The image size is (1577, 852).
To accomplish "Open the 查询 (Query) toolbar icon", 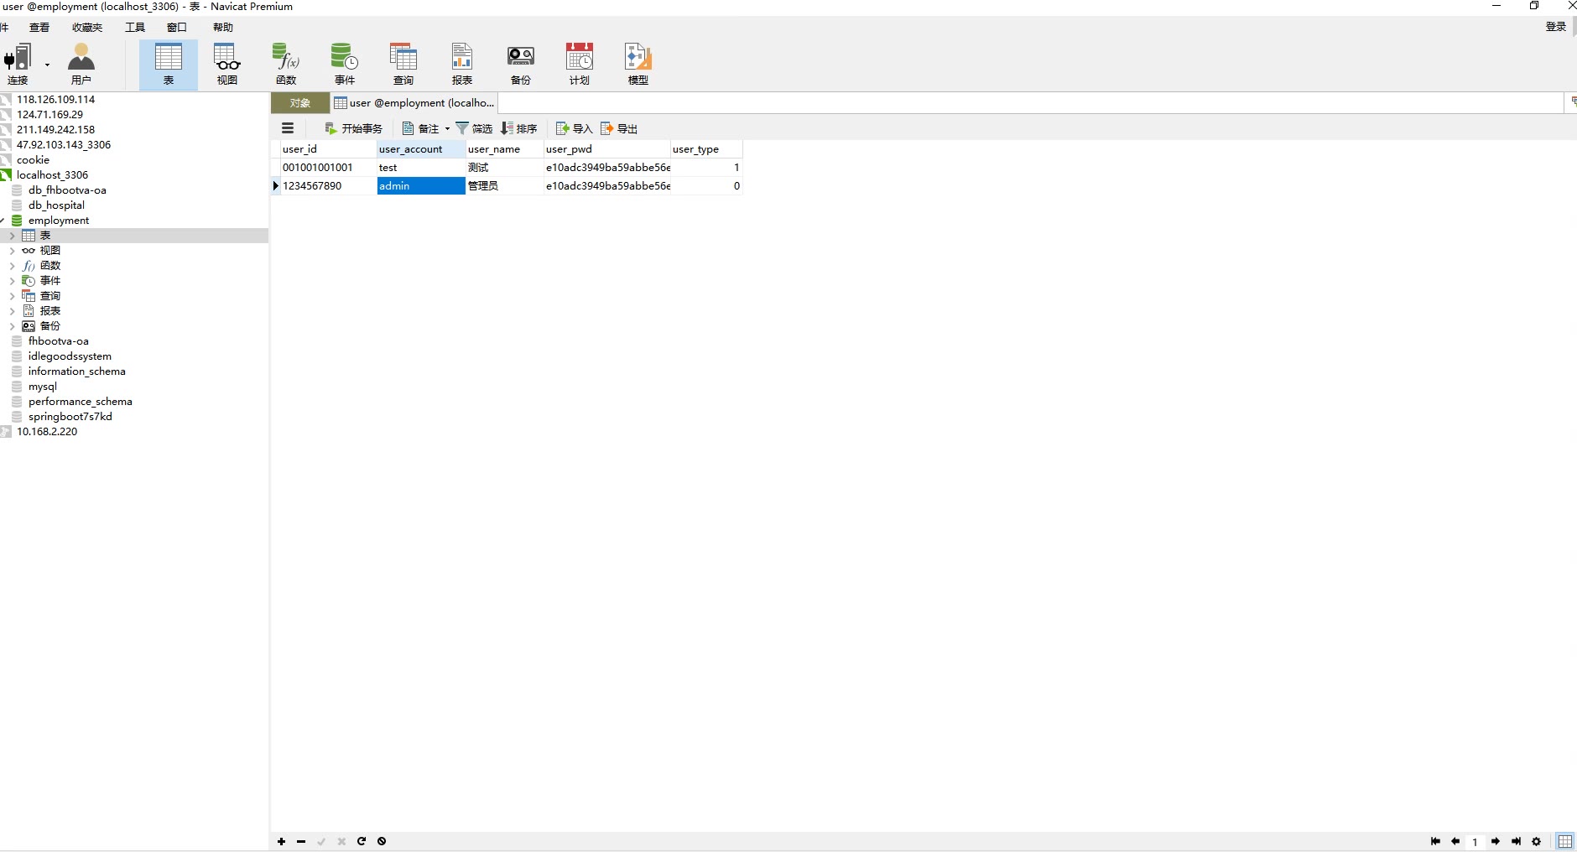I will (403, 65).
